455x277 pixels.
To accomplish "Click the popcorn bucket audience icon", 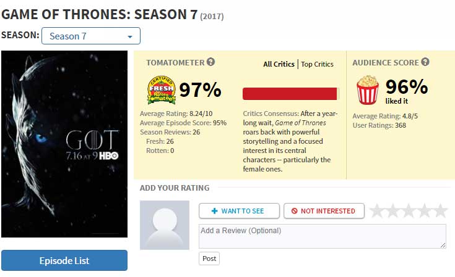I will tap(367, 90).
